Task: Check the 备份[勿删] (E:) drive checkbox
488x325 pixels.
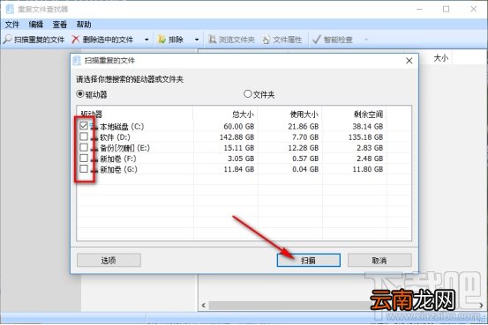Action: [84, 147]
